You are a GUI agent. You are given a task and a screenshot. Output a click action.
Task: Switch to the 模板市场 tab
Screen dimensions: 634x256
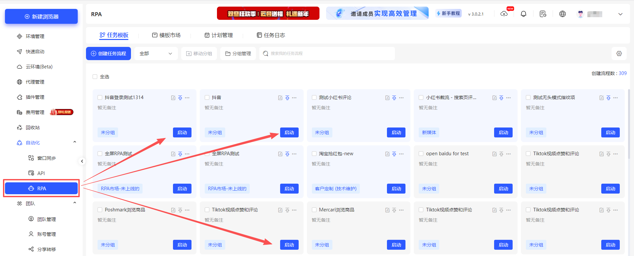(x=166, y=35)
